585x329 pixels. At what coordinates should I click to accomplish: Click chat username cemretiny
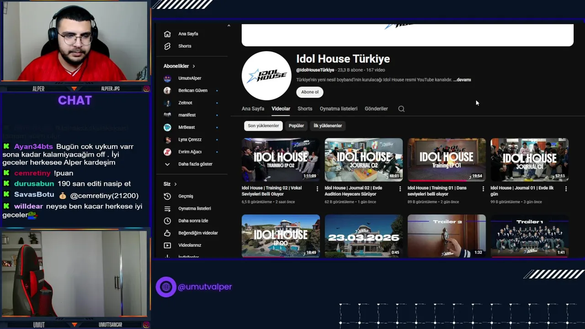32,173
